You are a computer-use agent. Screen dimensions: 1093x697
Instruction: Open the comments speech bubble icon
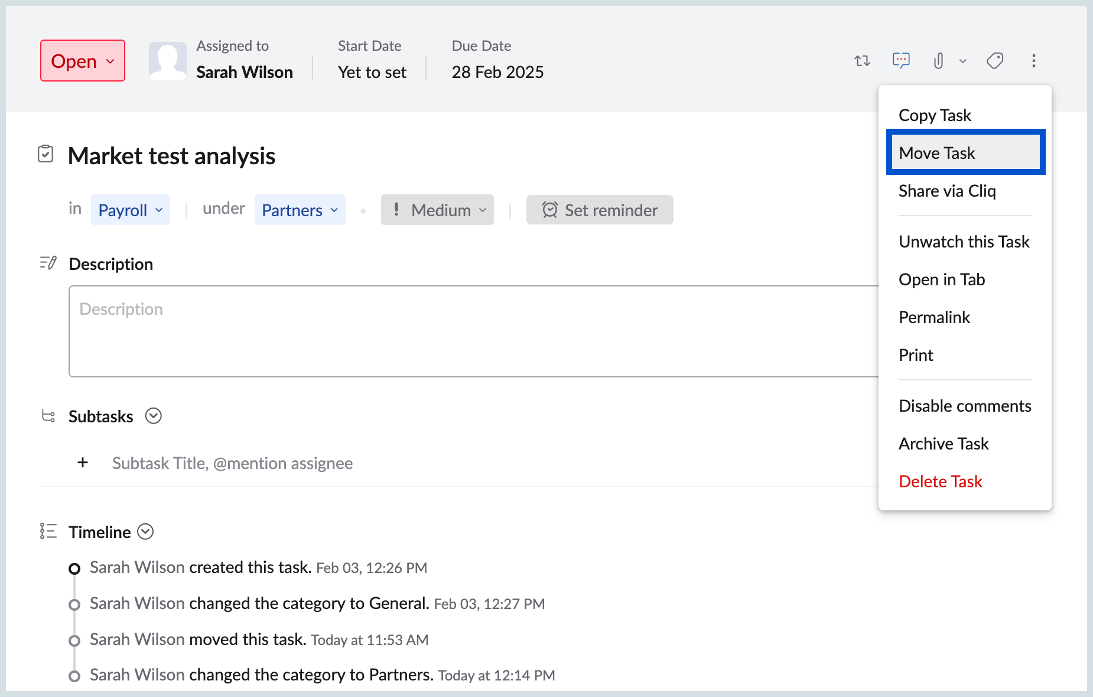900,61
